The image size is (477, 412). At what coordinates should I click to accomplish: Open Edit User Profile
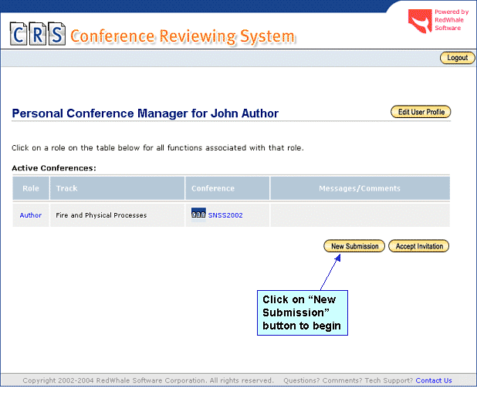(421, 112)
